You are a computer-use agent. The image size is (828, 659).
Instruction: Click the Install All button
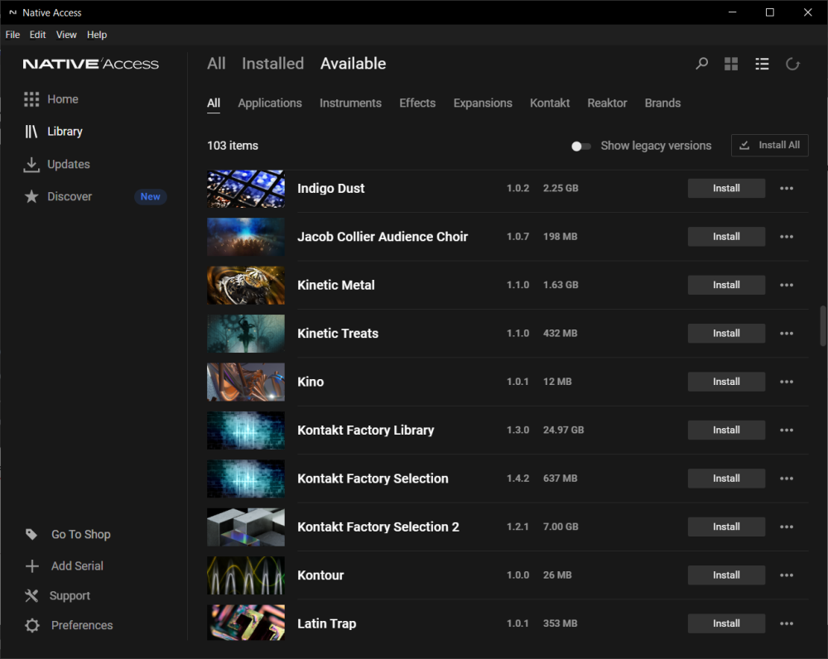coord(769,145)
